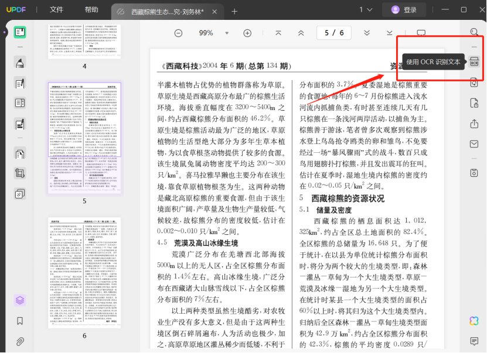Open the UPDF AI assistant icon
Image resolution: width=487 pixels, height=353 pixels.
474,320
